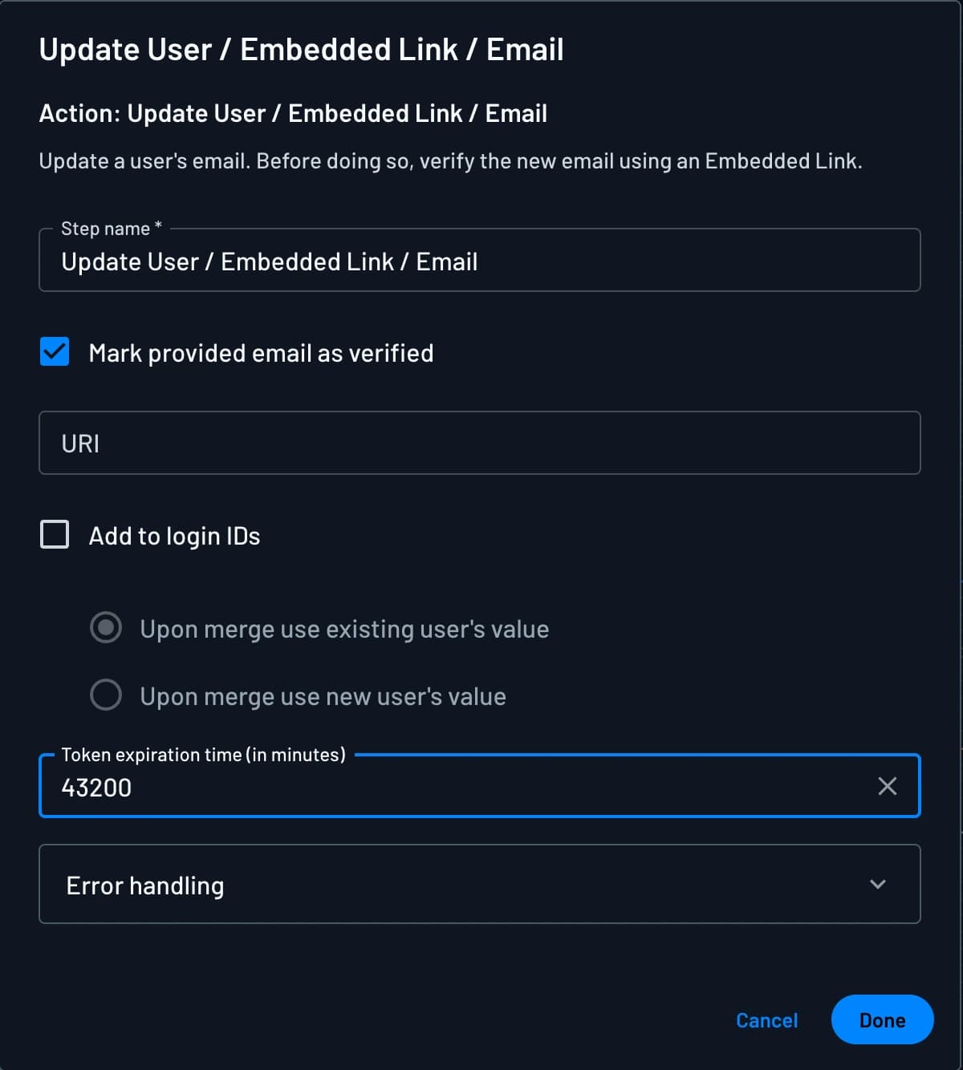Click inside the Step name field

tap(480, 261)
